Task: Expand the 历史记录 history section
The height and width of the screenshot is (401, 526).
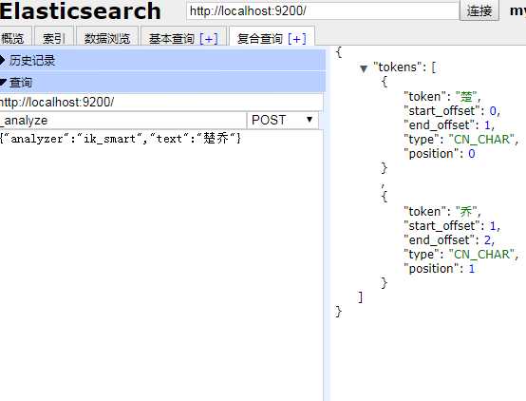Action: (162, 61)
